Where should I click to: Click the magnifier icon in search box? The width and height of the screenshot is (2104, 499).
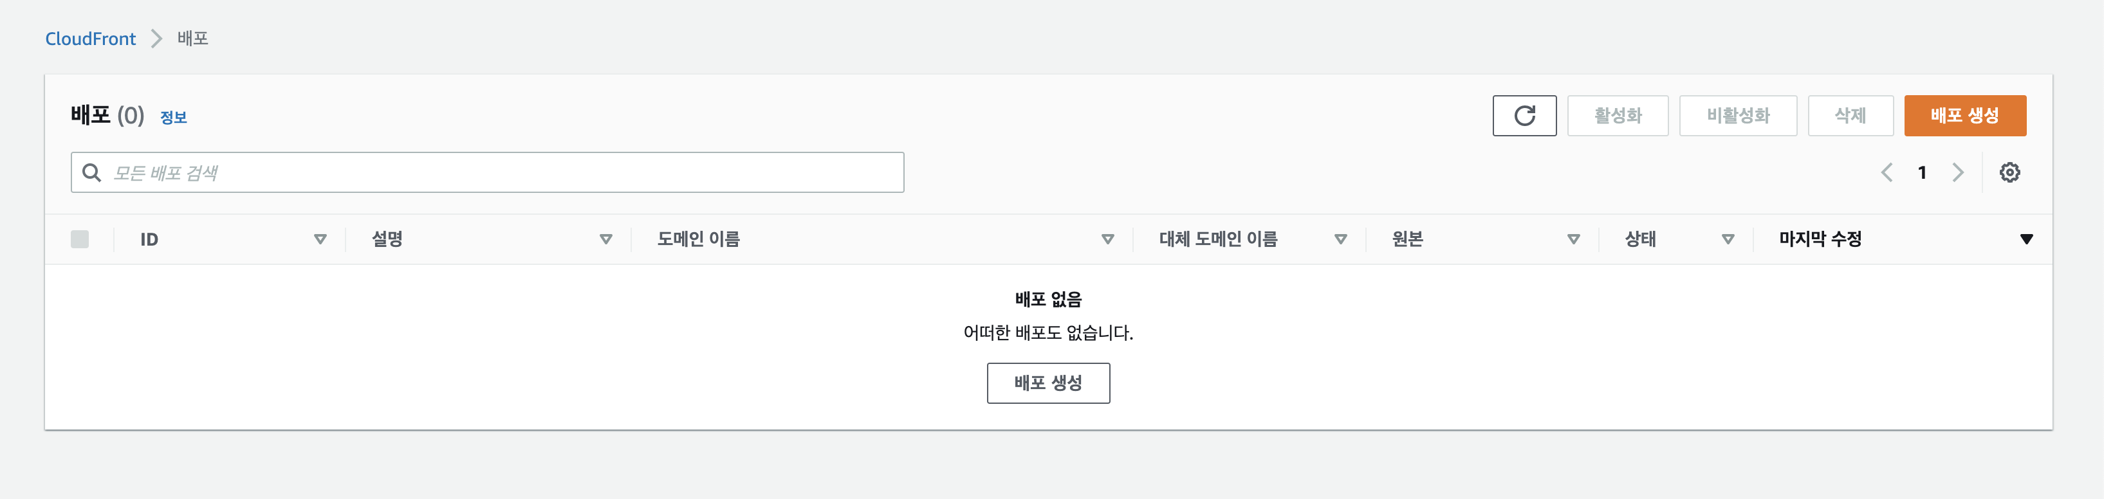(x=91, y=172)
